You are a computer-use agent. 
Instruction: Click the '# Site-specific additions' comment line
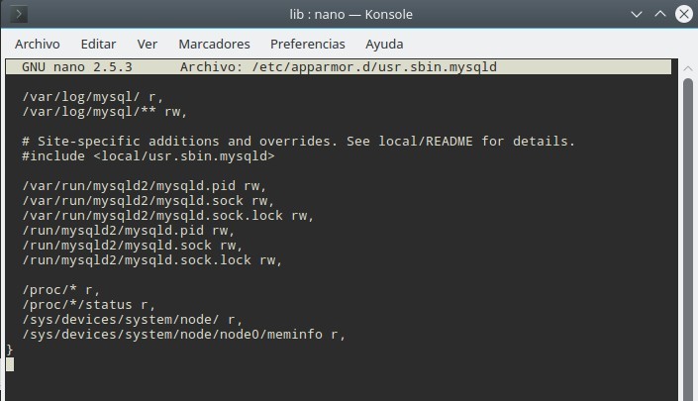coord(298,142)
